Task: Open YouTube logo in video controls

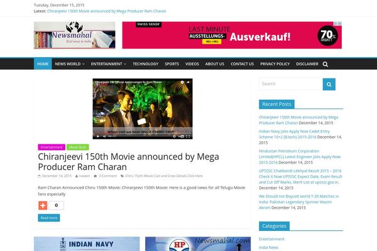Action: click(x=181, y=136)
